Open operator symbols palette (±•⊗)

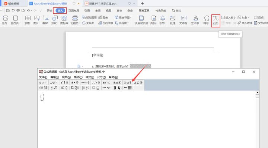[75, 82]
